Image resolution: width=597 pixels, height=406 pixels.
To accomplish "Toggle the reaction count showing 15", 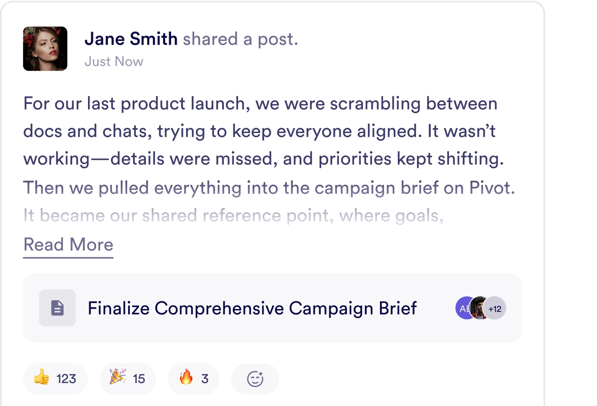I will coord(139,379).
